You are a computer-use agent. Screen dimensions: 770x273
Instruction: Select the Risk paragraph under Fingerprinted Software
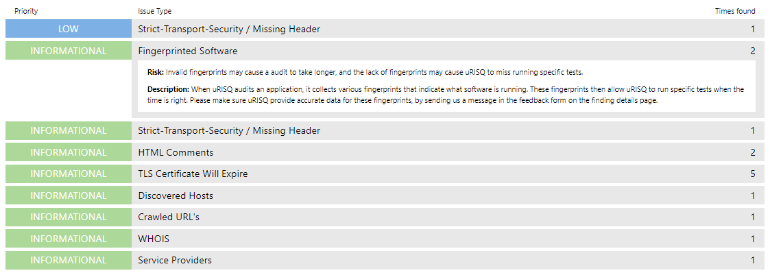pyautogui.click(x=365, y=72)
